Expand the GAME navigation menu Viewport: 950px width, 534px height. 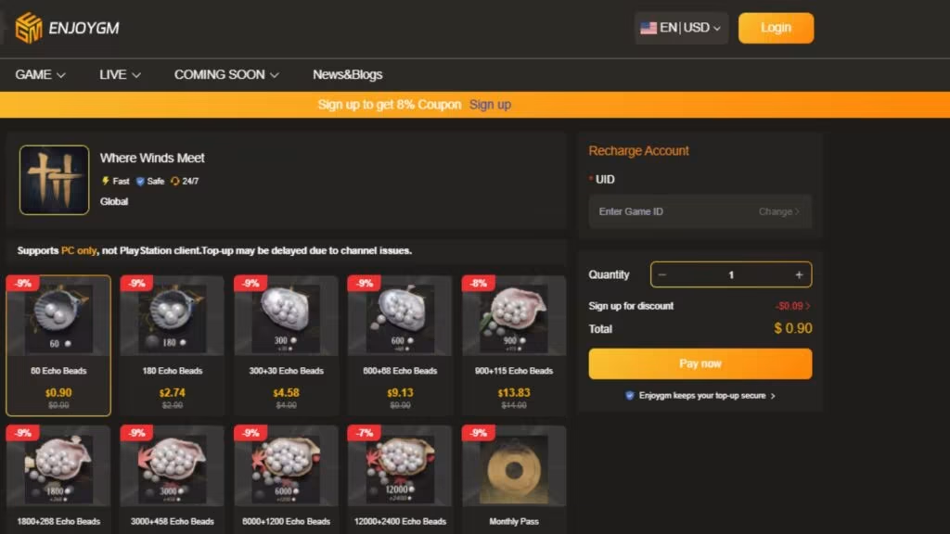pyautogui.click(x=40, y=74)
